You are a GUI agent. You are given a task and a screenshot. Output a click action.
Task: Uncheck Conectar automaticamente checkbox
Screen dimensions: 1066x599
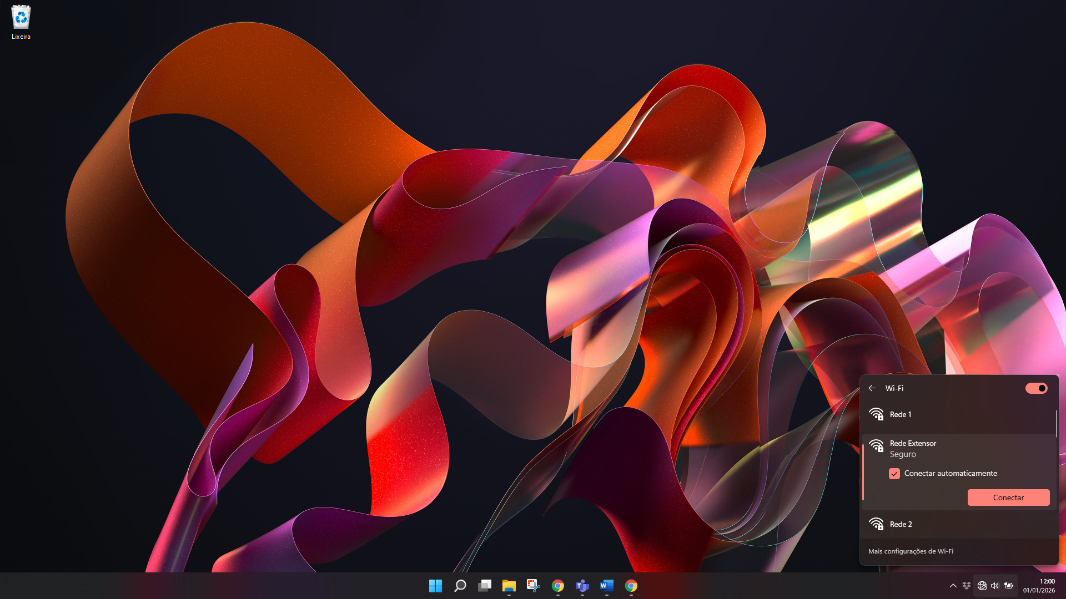[x=894, y=473]
